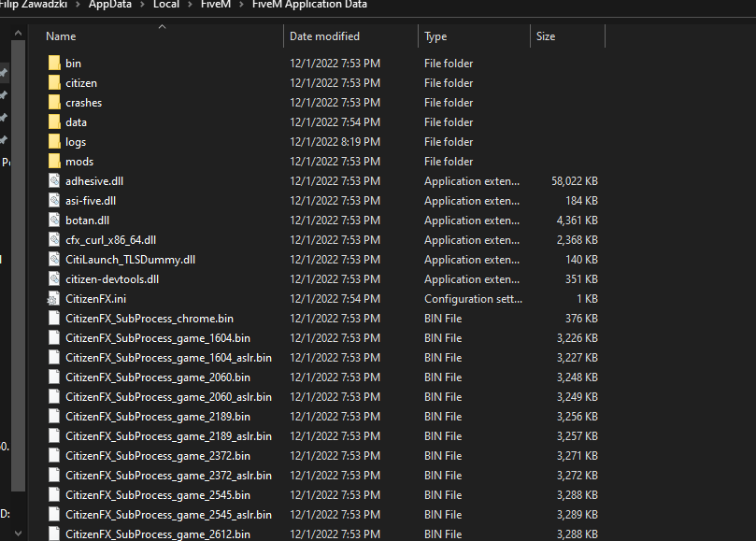Click the 376 KB size cell
The width and height of the screenshot is (756, 541).
[581, 319]
